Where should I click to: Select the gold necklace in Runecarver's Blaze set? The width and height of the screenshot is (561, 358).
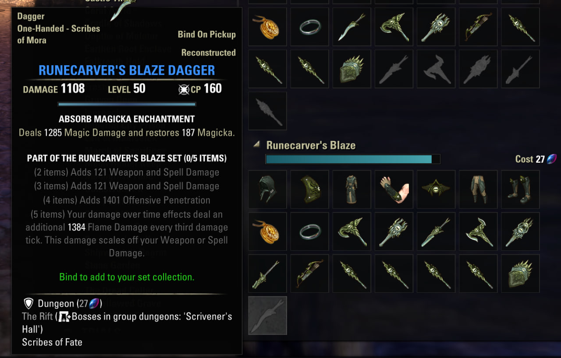tap(267, 231)
